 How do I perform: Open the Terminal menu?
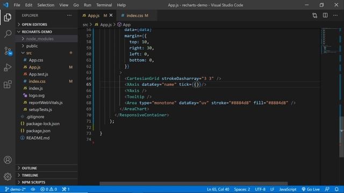[104, 5]
